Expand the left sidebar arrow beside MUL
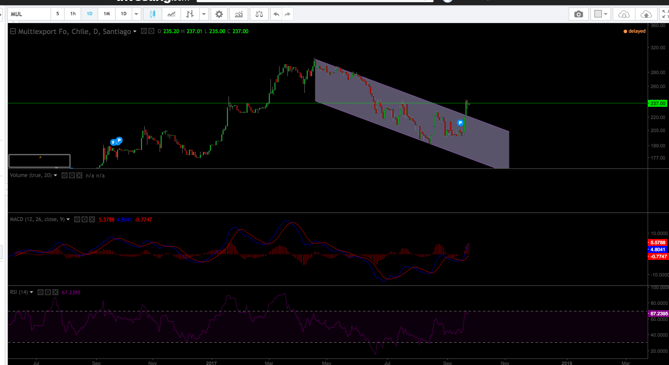Viewport: 669px width, 365px height. coord(2,14)
